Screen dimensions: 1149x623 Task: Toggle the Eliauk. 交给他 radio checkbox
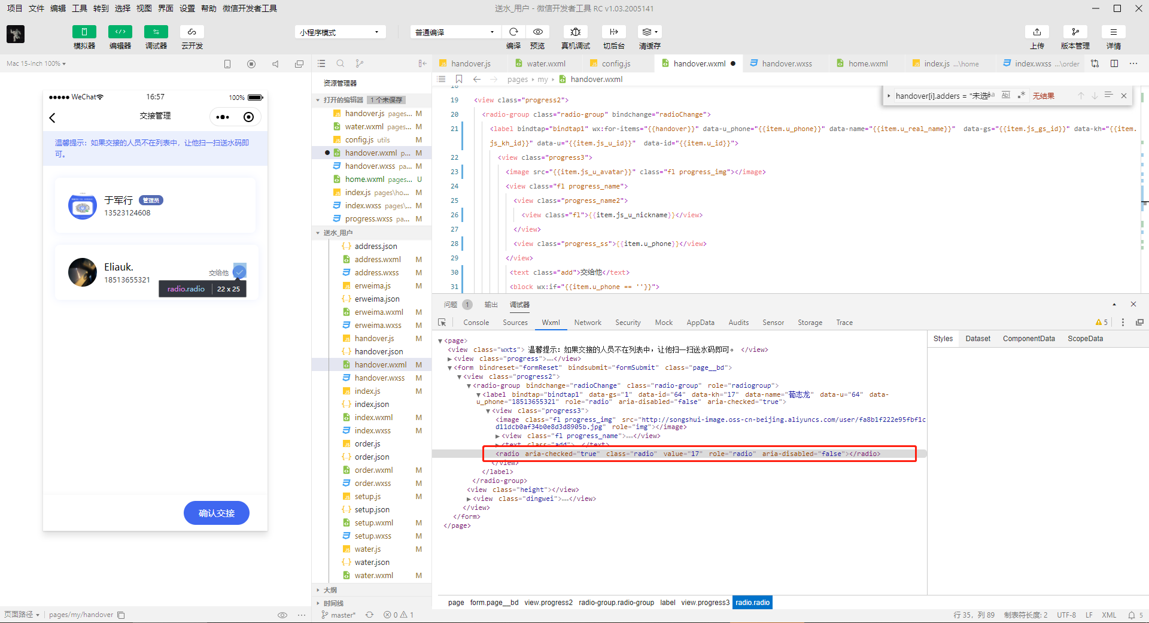pyautogui.click(x=239, y=272)
